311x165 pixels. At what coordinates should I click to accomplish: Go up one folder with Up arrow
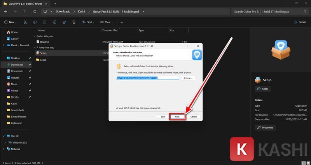25,11
